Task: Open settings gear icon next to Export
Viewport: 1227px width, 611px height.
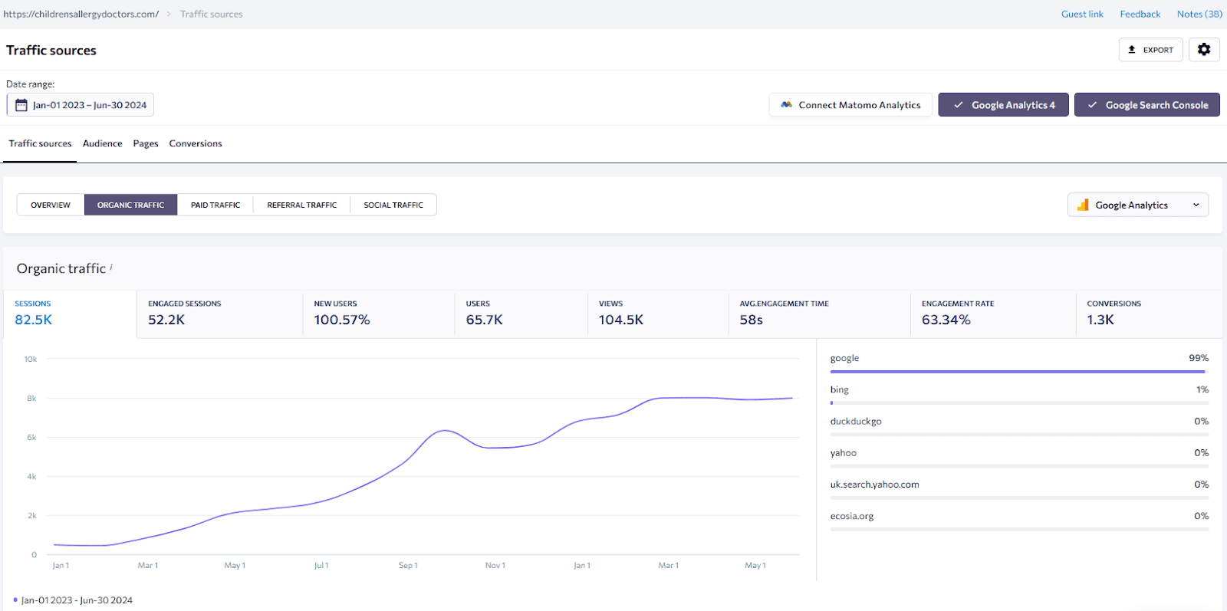Action: tap(1204, 50)
